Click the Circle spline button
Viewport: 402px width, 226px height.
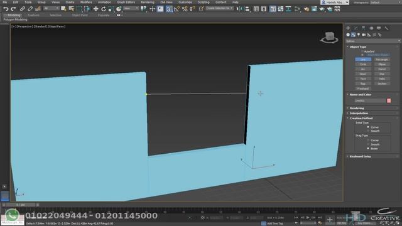pyautogui.click(x=363, y=64)
